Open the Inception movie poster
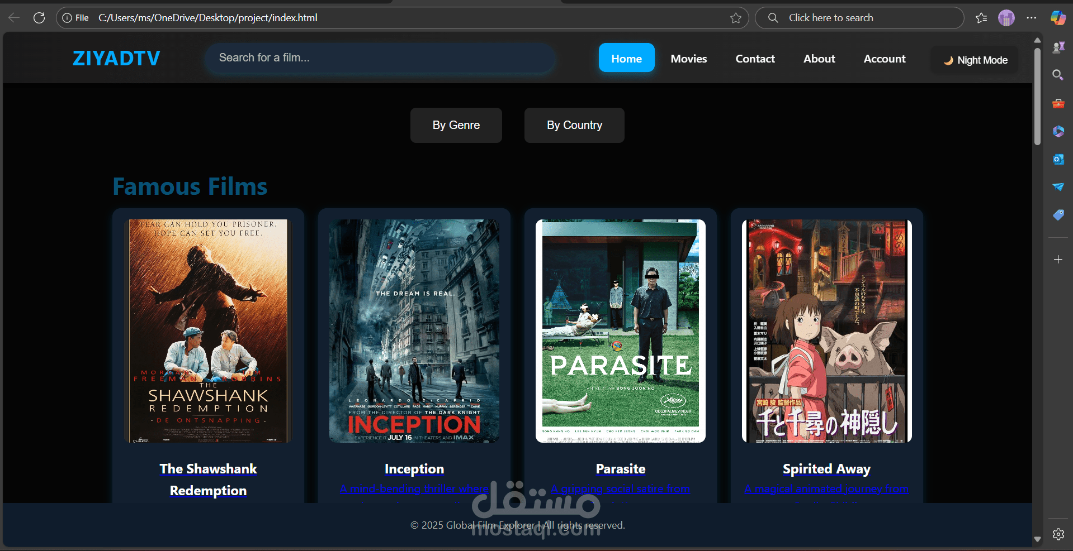Image resolution: width=1073 pixels, height=551 pixels. 414,331
